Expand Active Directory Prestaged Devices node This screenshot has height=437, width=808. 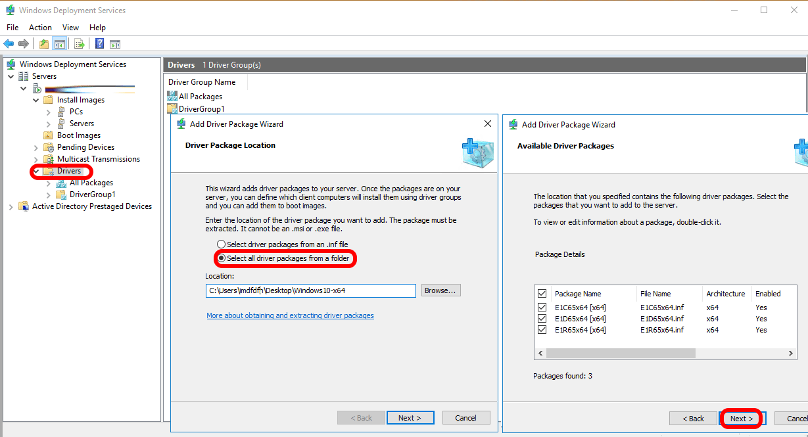click(x=11, y=206)
